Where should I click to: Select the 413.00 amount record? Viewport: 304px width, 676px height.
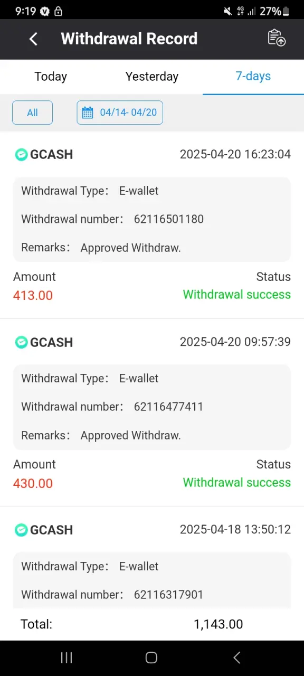tap(33, 296)
